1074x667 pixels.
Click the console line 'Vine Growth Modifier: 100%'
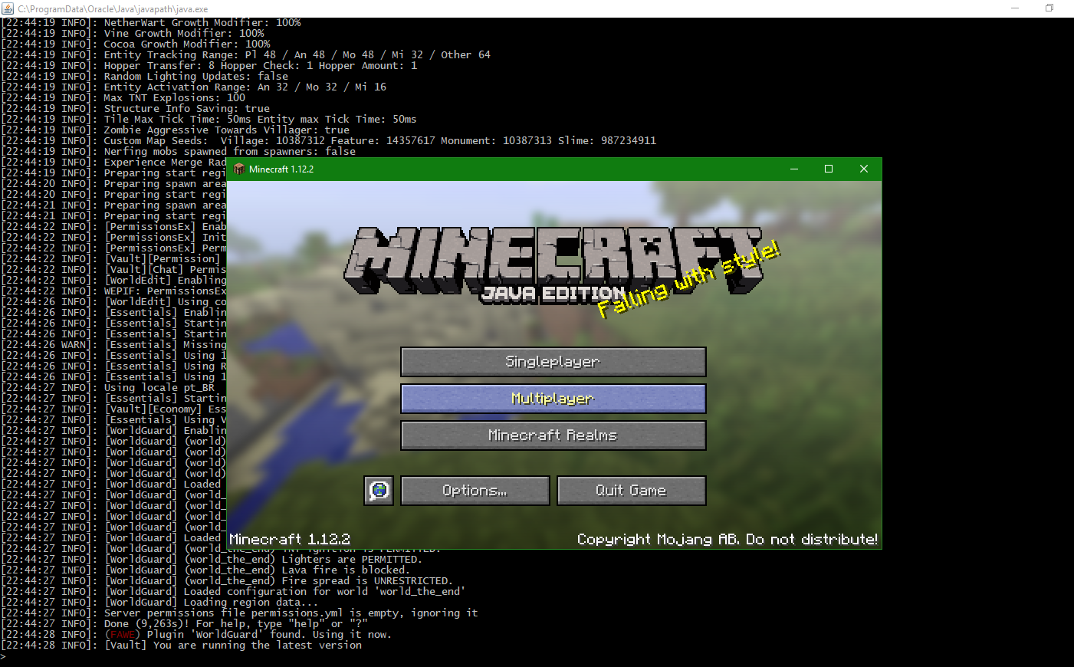point(132,33)
